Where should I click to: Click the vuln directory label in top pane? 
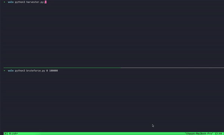10,2
